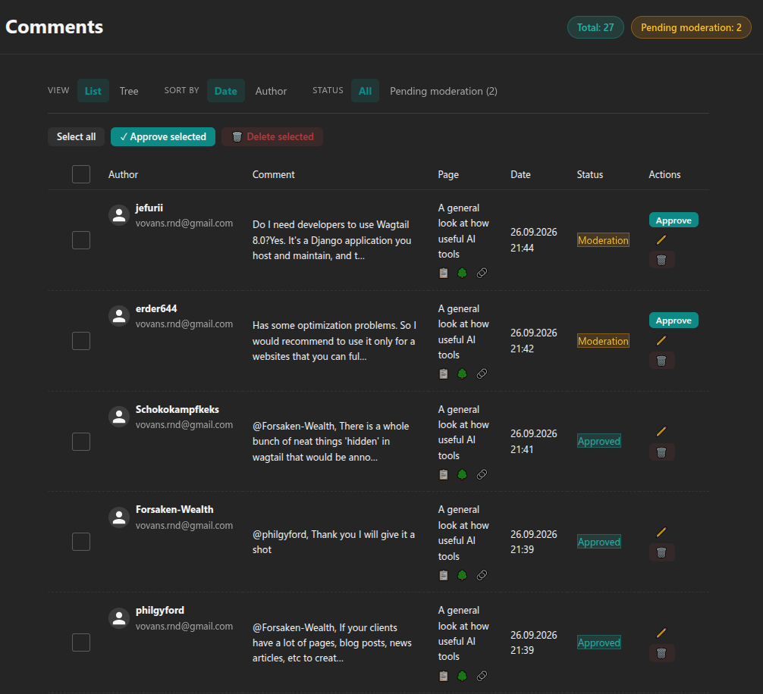Sort comments by Author

271,91
